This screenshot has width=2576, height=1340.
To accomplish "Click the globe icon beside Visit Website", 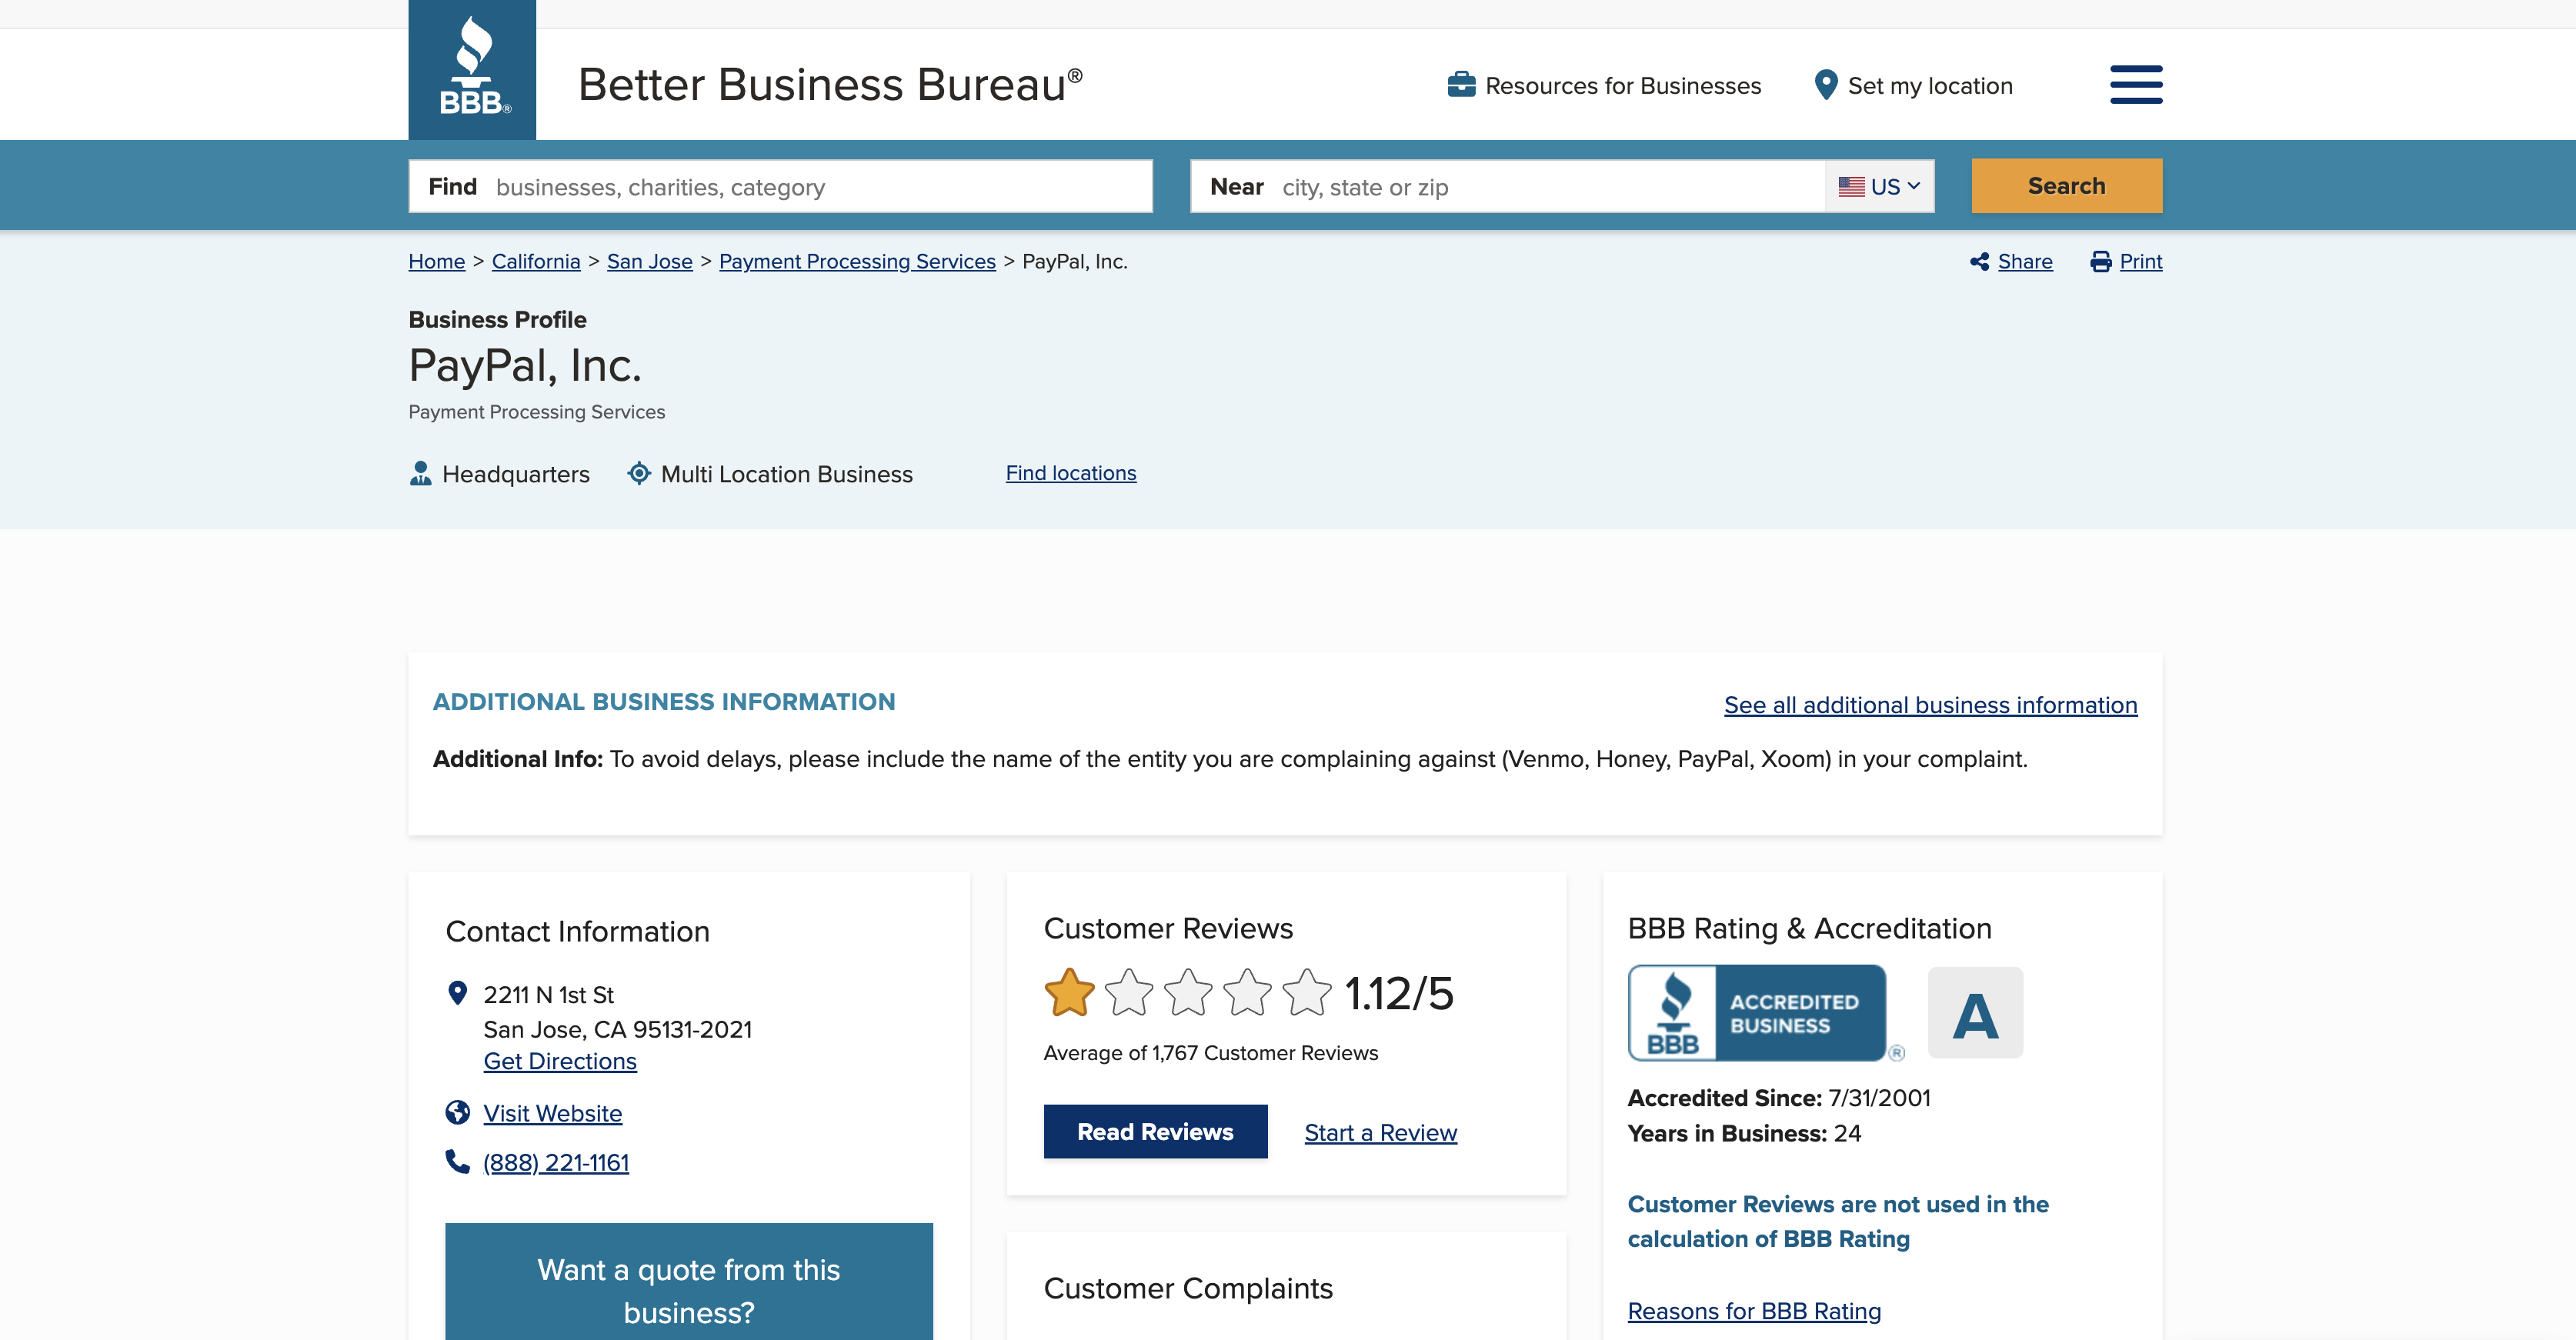I will 458,1113.
